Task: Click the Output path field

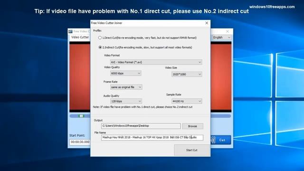Action: point(141,126)
